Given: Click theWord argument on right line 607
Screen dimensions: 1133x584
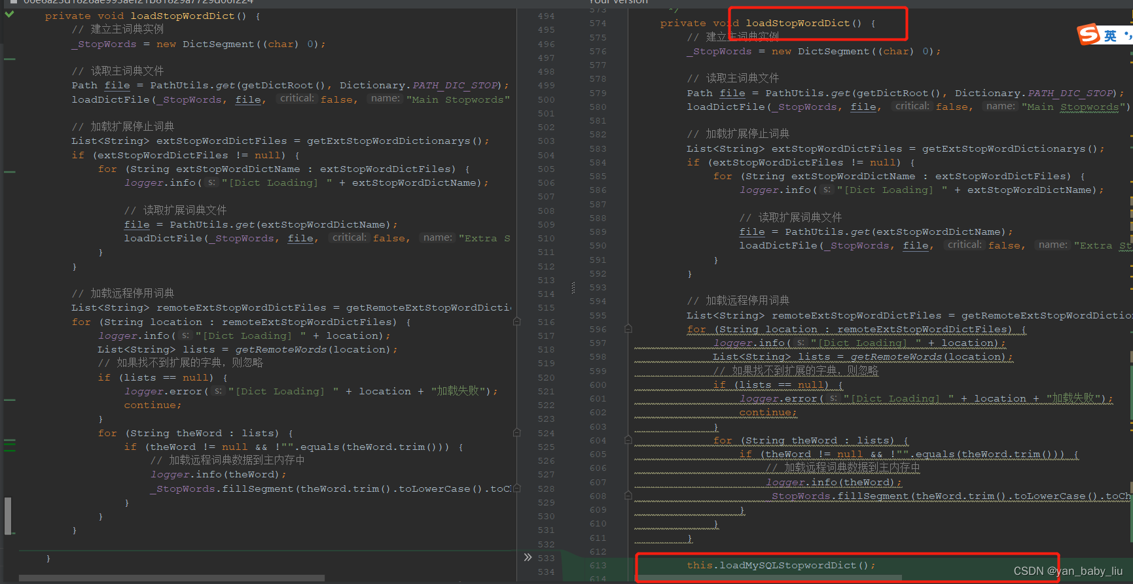Looking at the screenshot, I should pos(867,482).
